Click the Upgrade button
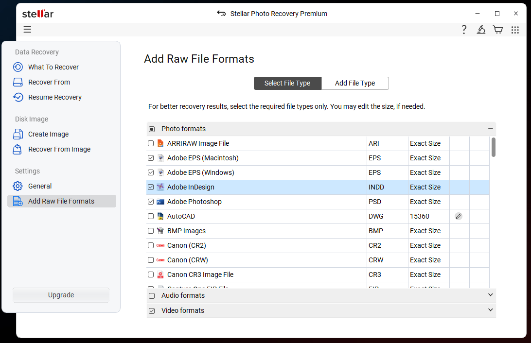The image size is (531, 343). point(61,295)
